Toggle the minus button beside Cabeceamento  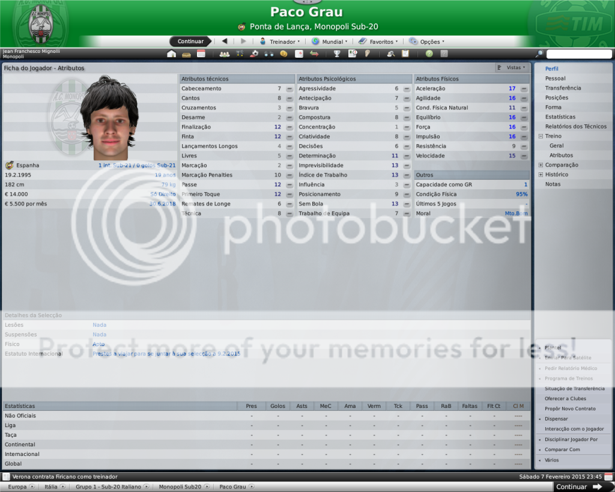[x=289, y=88]
